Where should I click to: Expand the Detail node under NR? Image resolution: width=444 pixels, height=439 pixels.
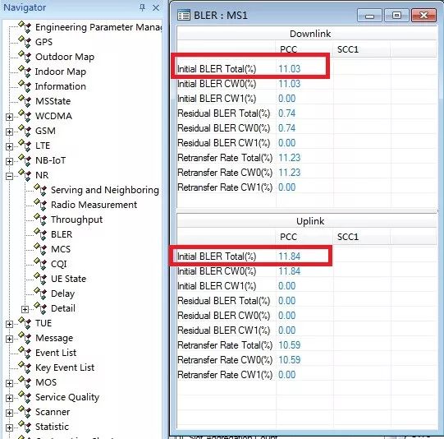(25, 309)
